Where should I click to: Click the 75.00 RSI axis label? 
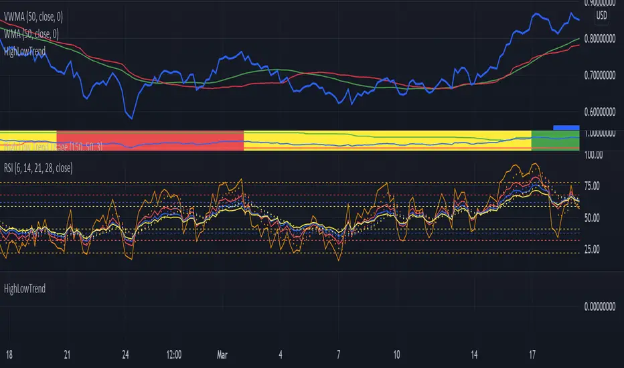[592, 186]
